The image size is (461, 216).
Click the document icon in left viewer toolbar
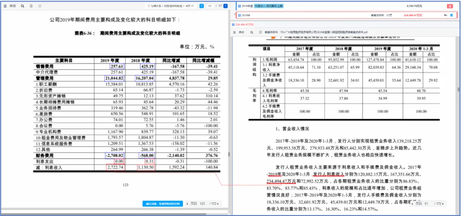tap(31, 6)
